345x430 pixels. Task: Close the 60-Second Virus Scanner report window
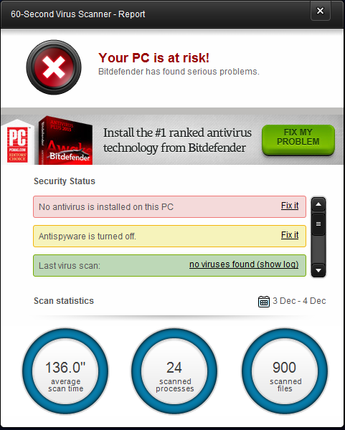321,11
